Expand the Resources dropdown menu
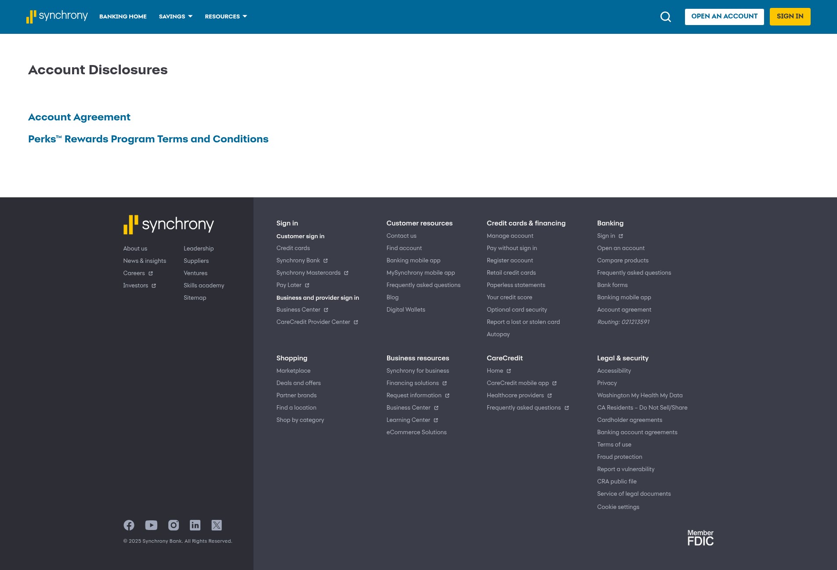837x570 pixels. tap(226, 17)
